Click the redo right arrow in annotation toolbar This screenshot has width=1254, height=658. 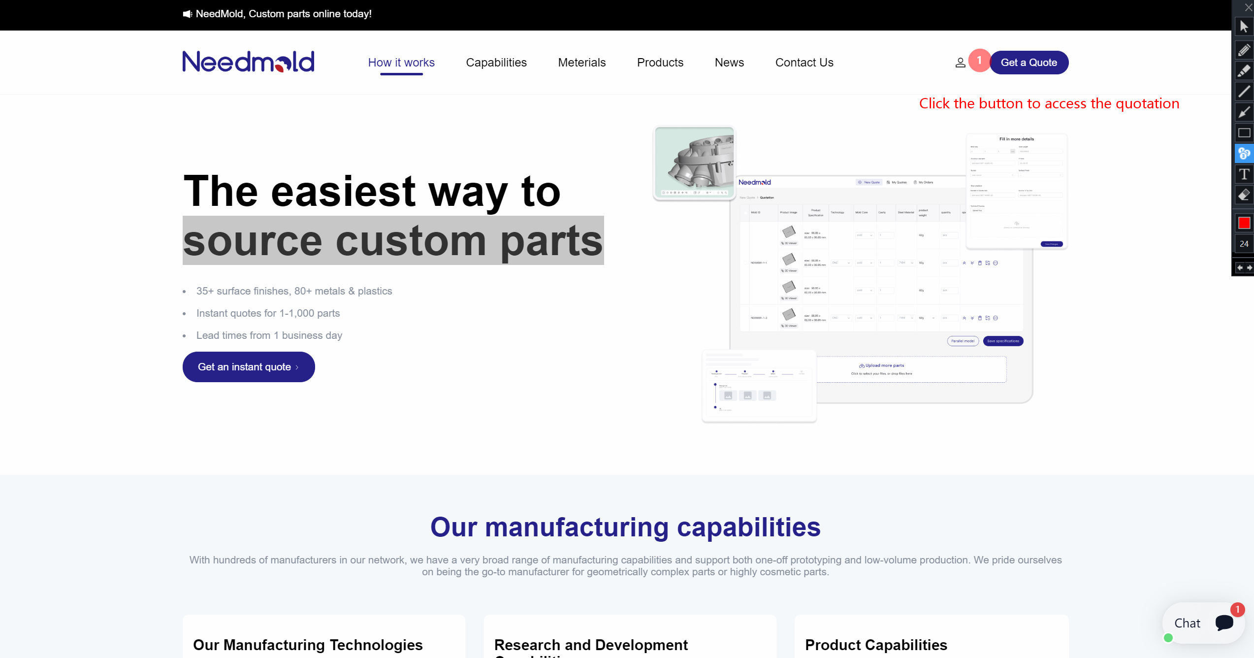click(1249, 267)
